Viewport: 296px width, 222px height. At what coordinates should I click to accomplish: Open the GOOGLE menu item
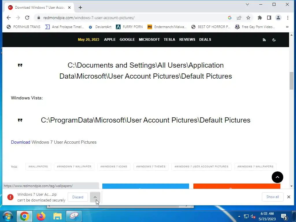[x=127, y=39]
